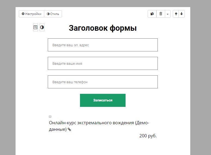Focus the email field Введите ваш эл. адрес

[103, 45]
